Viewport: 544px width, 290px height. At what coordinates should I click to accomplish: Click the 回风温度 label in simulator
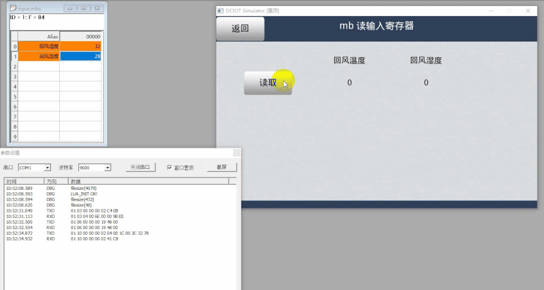(x=349, y=60)
